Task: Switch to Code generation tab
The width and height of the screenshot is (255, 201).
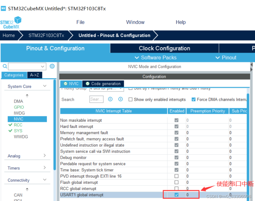Action: click(x=103, y=84)
